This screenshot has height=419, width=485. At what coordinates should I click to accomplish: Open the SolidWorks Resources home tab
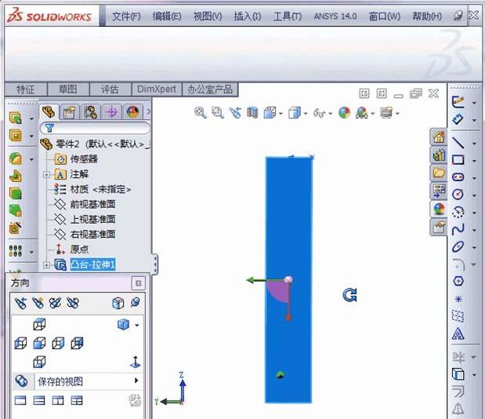coord(439,137)
